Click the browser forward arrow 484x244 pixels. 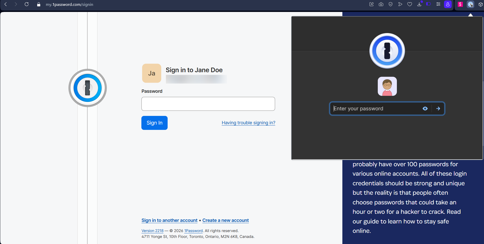(16, 4)
